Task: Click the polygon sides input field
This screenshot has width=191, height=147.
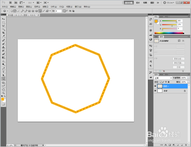Action: [x=58, y=11]
